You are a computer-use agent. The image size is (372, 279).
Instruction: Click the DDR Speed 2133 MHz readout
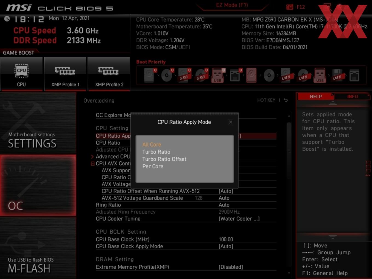click(x=57, y=40)
